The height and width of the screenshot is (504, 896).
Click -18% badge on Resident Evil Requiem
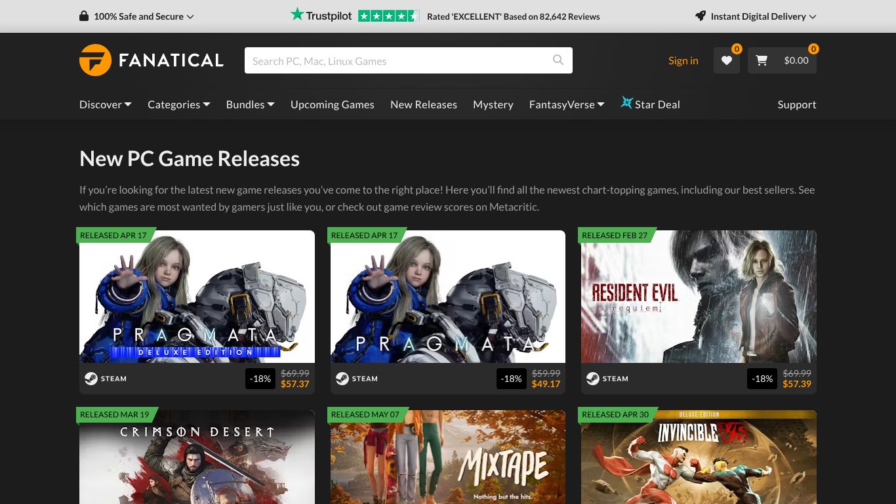(762, 379)
